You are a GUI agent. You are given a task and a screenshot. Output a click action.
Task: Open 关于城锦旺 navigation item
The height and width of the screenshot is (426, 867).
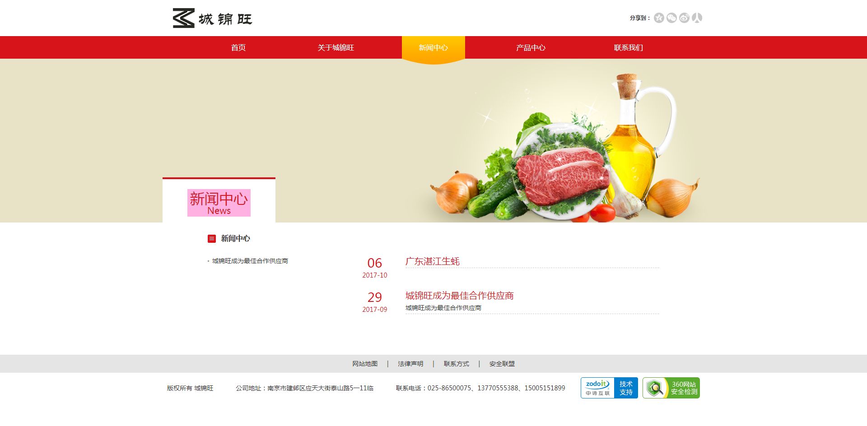coord(336,48)
